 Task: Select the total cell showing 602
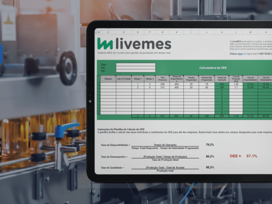[x=222, y=116]
